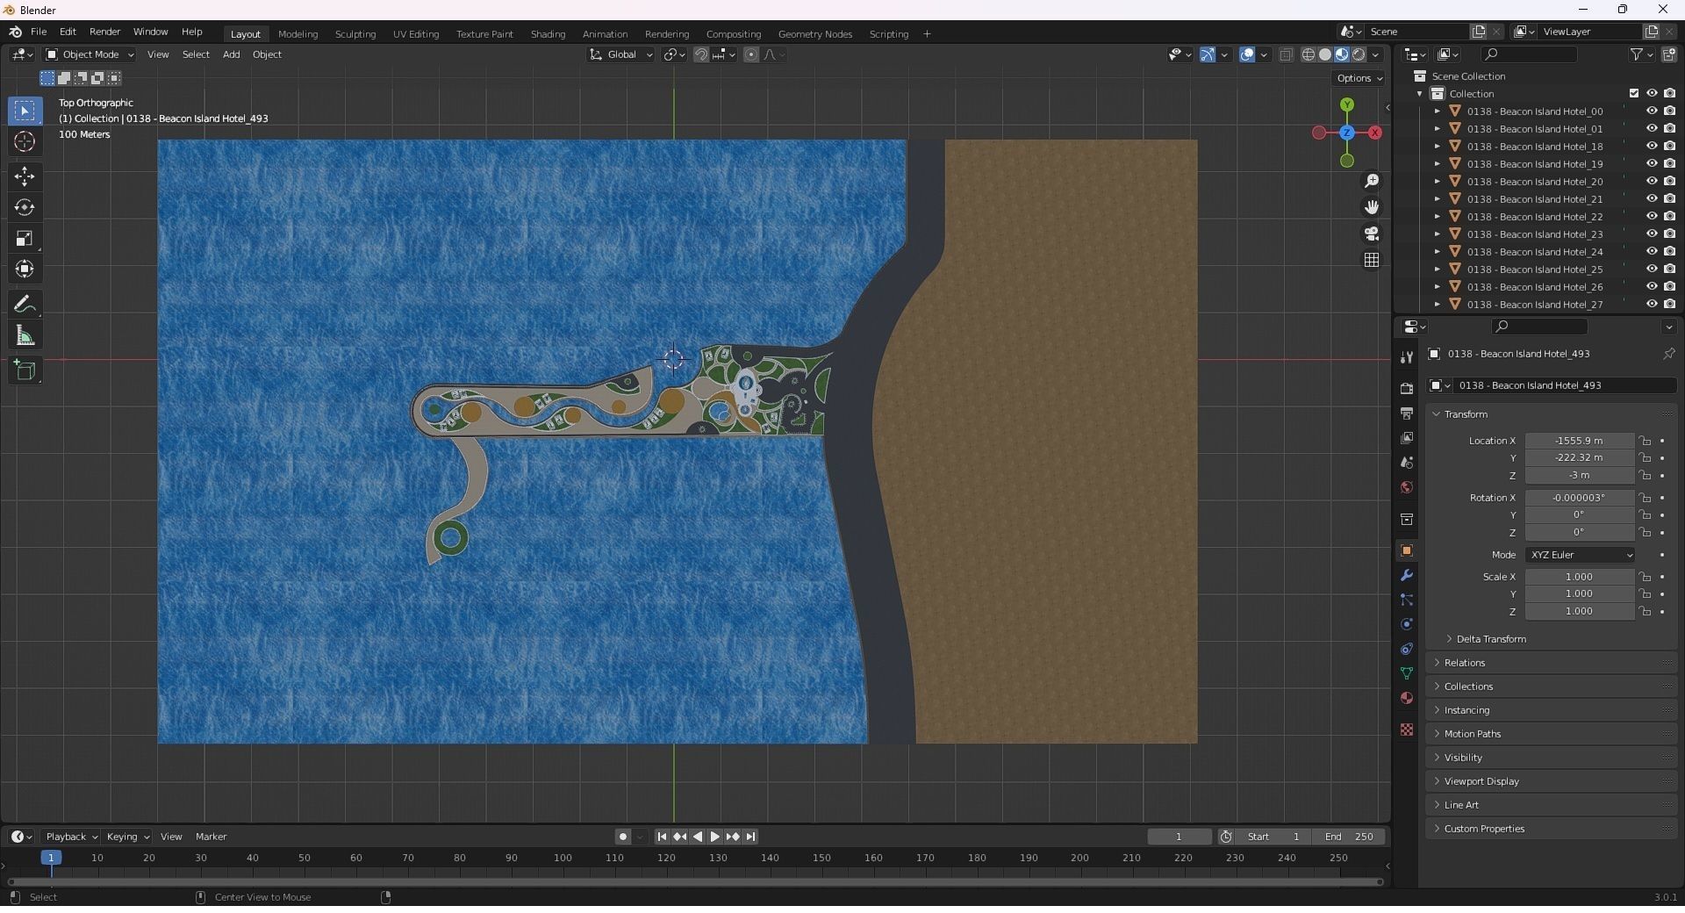This screenshot has height=913, width=1685.
Task: Click the pan view hand icon
Action: 1371,207
